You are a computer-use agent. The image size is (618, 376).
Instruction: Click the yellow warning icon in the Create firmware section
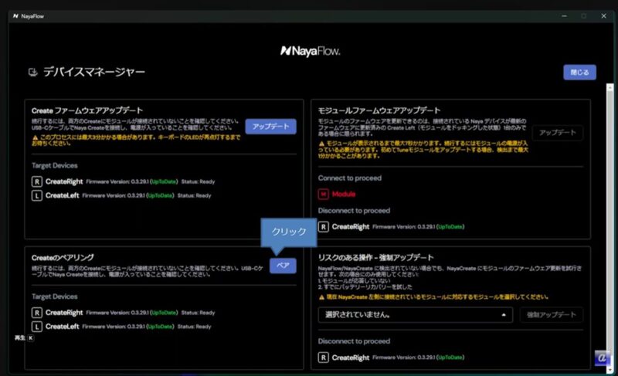pyautogui.click(x=36, y=136)
